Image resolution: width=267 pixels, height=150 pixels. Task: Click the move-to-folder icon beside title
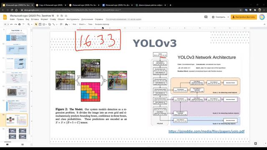tap(62, 16)
